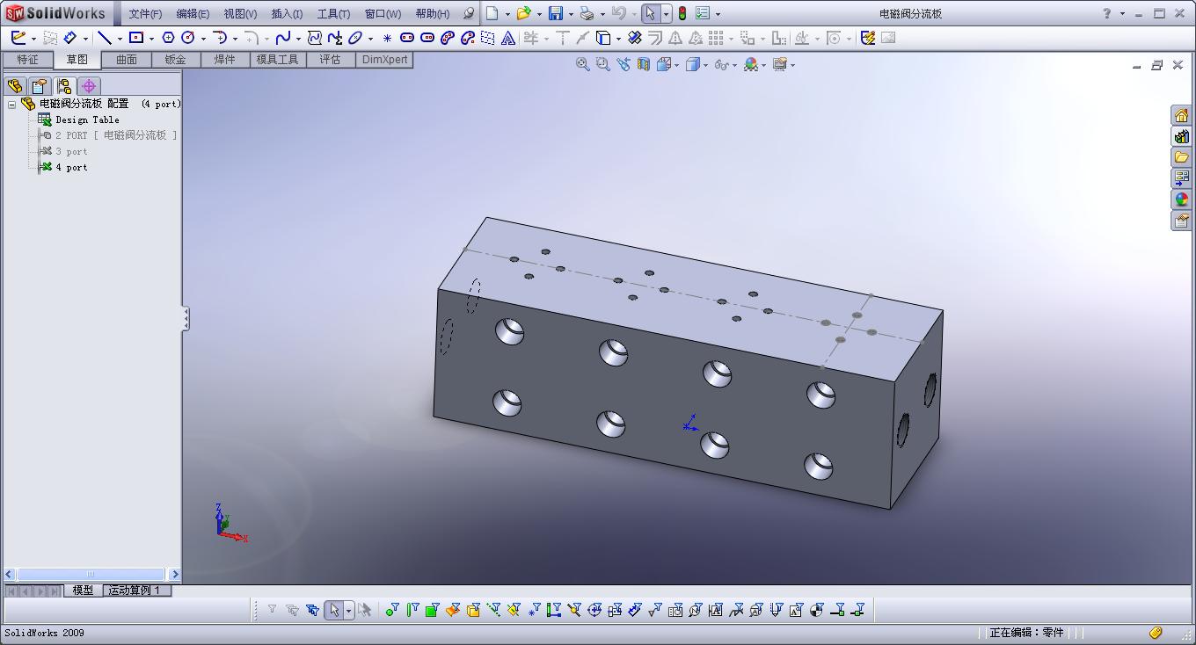
Task: Expand the Rectangle tool dropdown arrow
Action: click(151, 39)
